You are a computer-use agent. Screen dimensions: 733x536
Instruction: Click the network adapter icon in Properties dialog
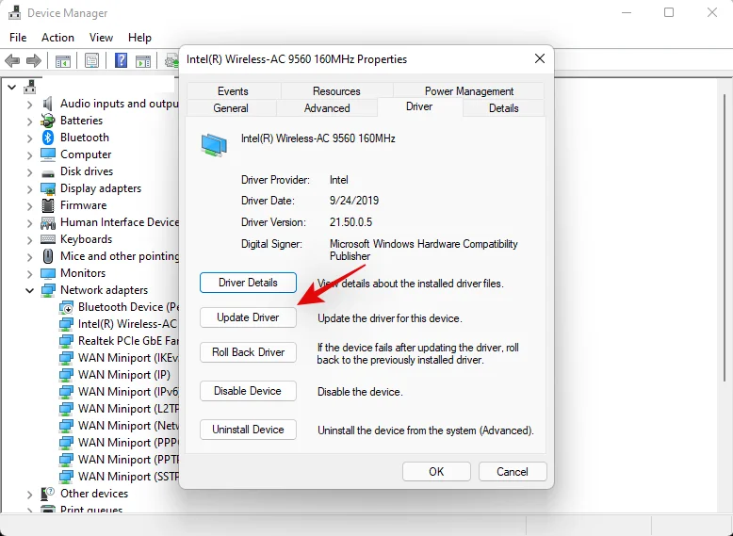click(x=214, y=144)
